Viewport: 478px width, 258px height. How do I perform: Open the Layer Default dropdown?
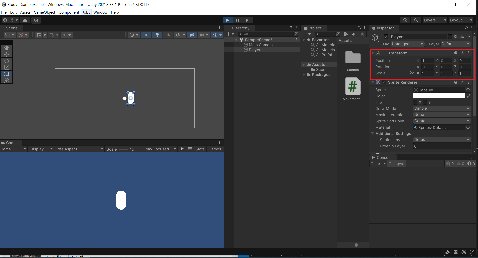click(455, 44)
